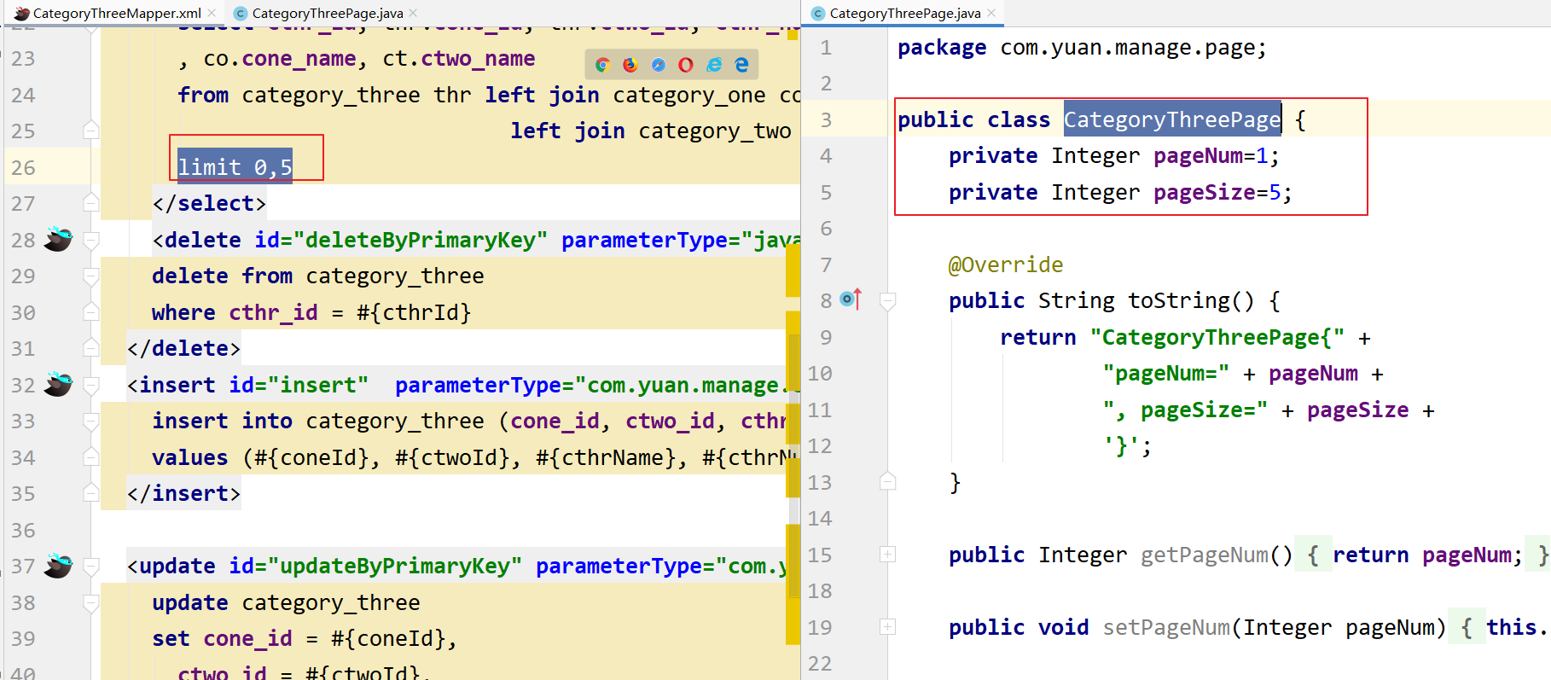Click 'setPageNum' method name
Image resolution: width=1551 pixels, height=680 pixels.
click(x=1166, y=627)
